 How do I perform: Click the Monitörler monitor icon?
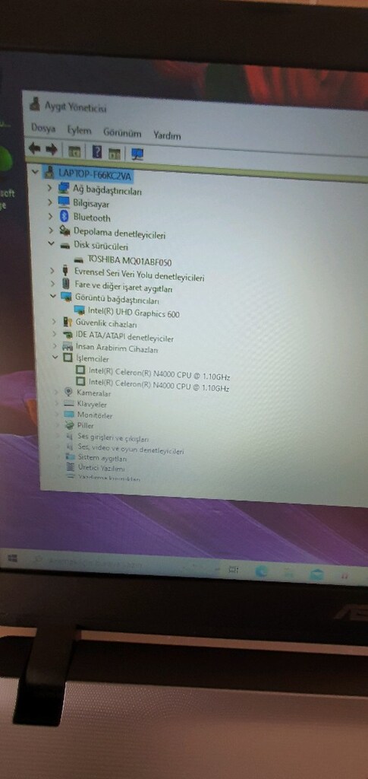tap(69, 414)
